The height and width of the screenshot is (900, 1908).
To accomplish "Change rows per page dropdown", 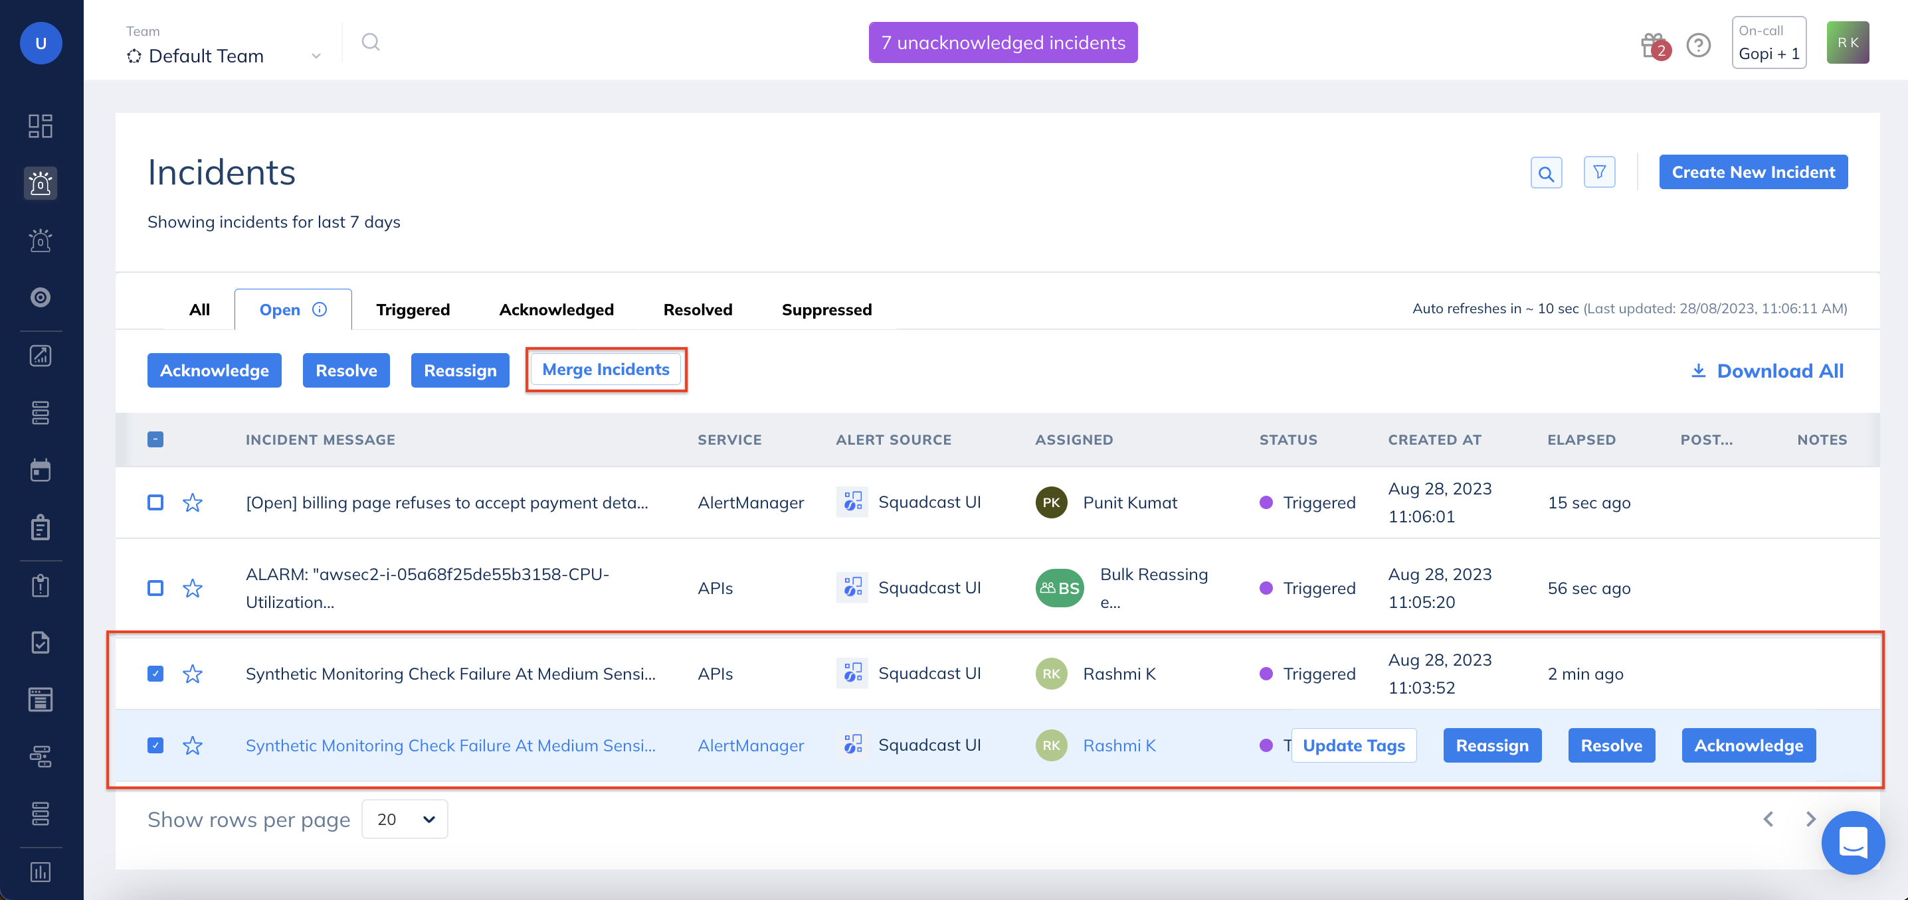I will point(405,818).
